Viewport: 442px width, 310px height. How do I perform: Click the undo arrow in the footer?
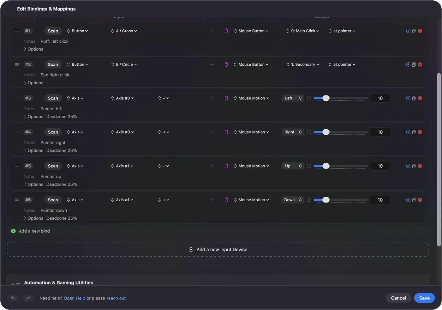[x=13, y=298]
